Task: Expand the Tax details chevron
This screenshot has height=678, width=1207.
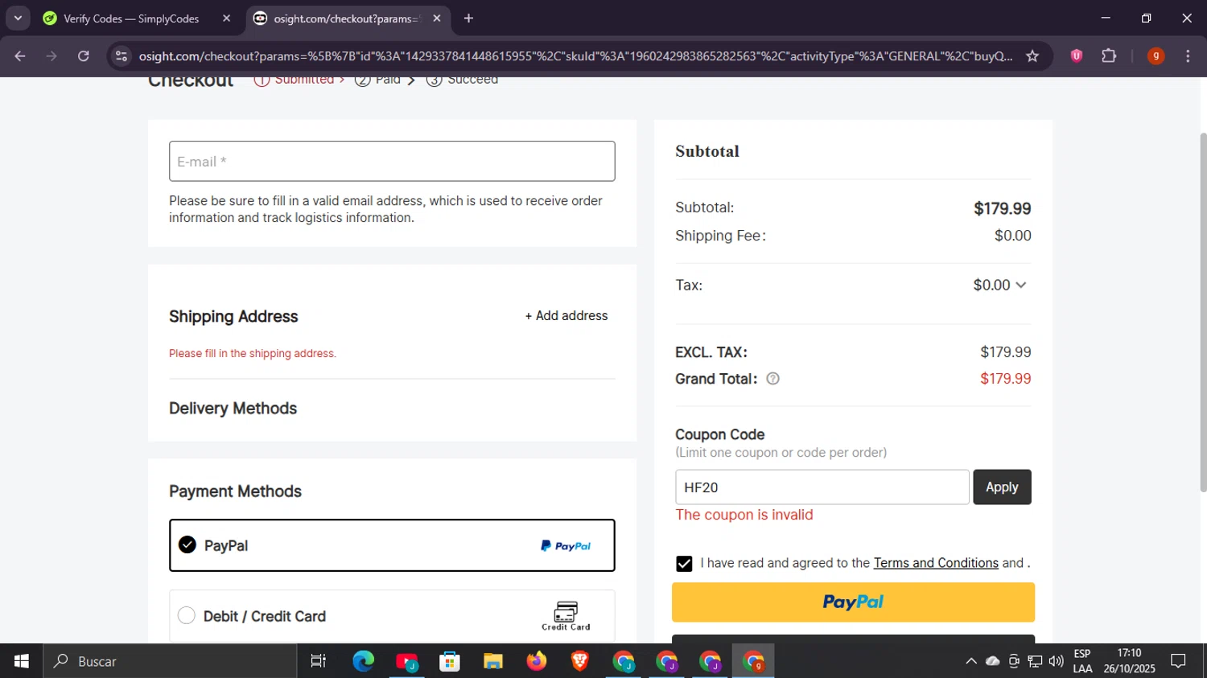Action: 1021,286
